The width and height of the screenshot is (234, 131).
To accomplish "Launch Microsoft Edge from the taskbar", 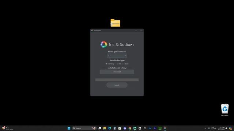I will [110, 128].
